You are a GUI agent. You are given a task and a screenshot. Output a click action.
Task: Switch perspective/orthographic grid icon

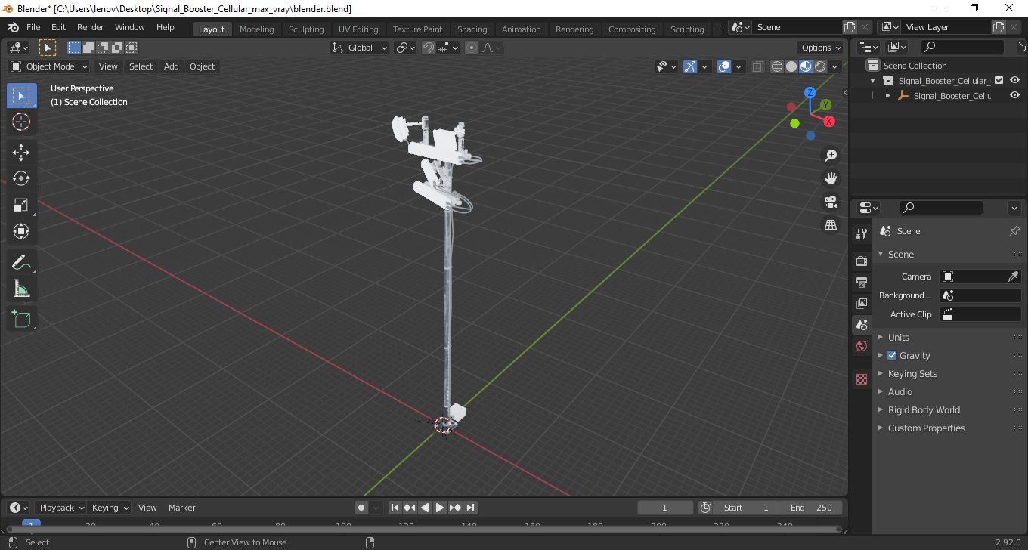831,224
